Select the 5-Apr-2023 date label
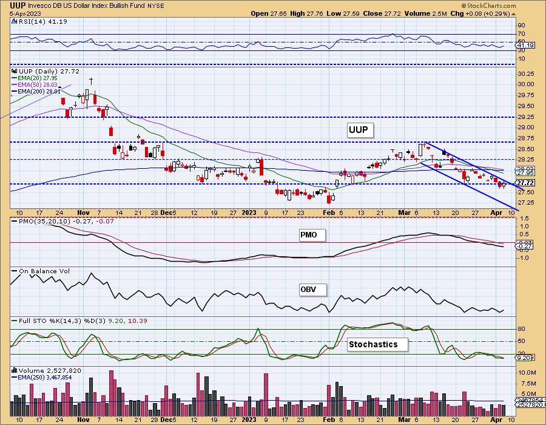This screenshot has height=425, width=546. (x=25, y=14)
